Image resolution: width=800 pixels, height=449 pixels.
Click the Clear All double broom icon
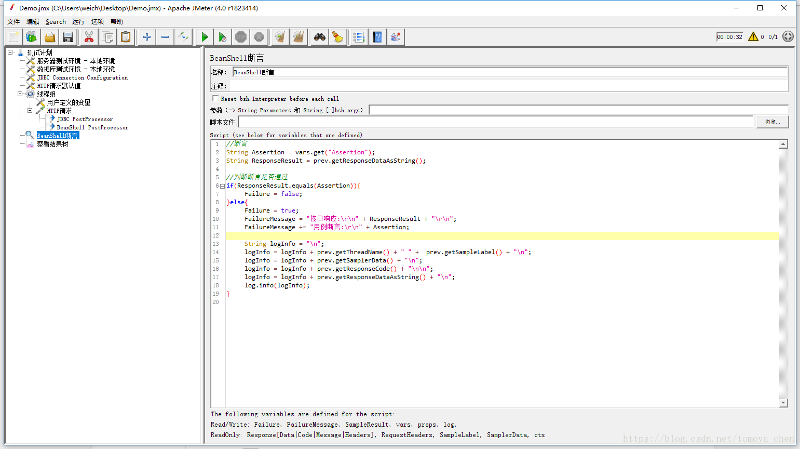pos(299,37)
